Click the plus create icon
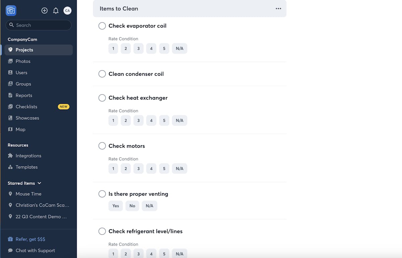402x258 pixels. [x=45, y=11]
